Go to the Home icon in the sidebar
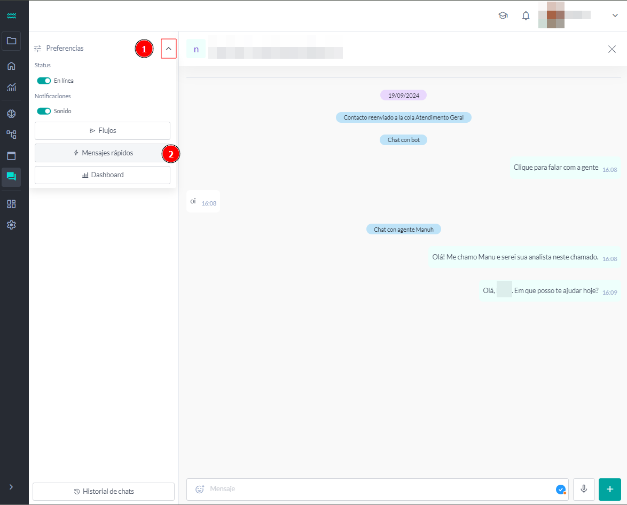Viewport: 627px width, 505px height. (x=11, y=66)
